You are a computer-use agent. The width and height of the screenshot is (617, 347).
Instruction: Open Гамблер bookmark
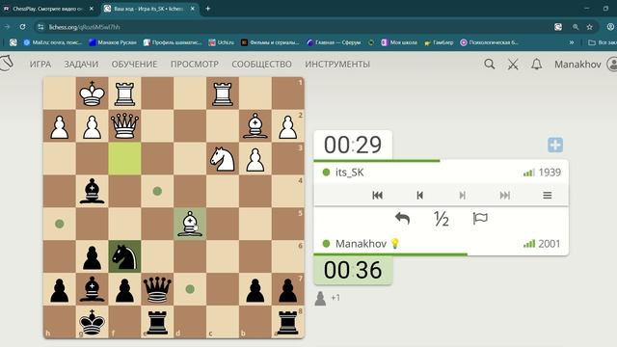pyautogui.click(x=439, y=42)
